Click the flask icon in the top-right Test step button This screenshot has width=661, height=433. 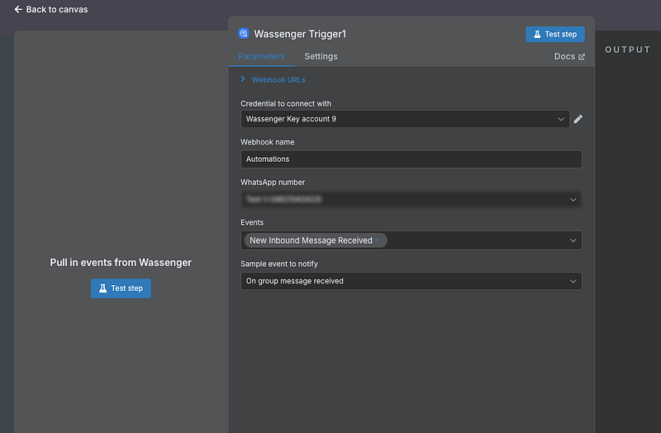[x=536, y=35]
